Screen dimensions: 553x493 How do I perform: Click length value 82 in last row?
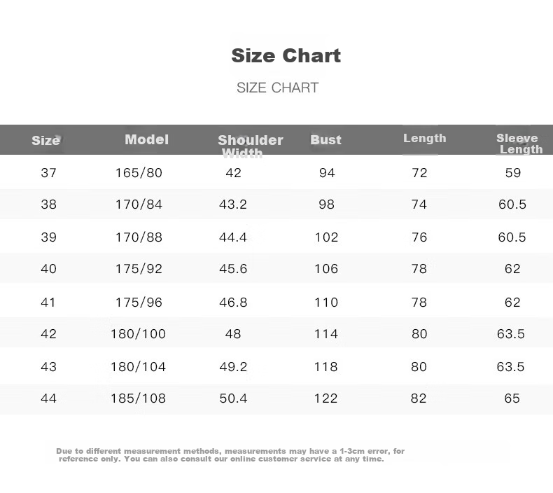(x=419, y=398)
